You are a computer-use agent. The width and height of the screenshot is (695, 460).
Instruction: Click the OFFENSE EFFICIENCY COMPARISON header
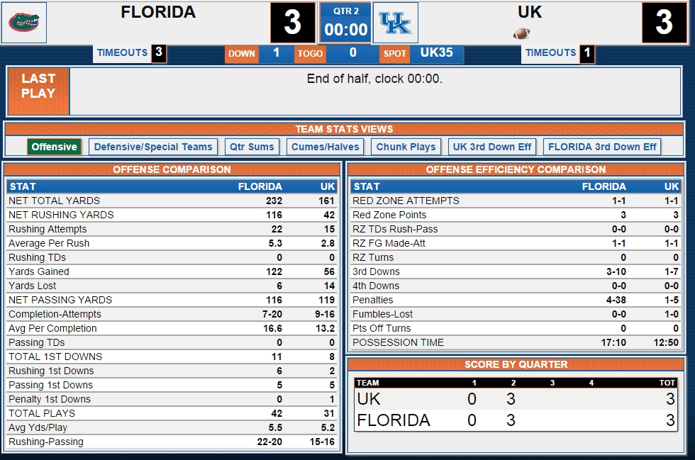click(x=516, y=169)
